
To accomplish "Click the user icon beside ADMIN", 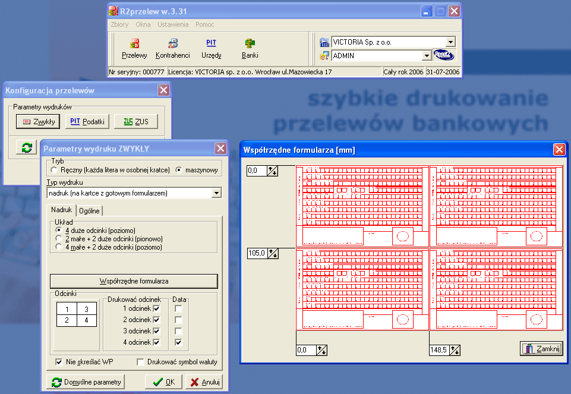I will pyautogui.click(x=324, y=56).
